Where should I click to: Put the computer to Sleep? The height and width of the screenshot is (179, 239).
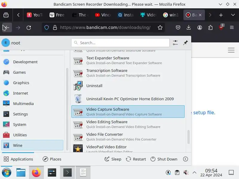[113, 159]
